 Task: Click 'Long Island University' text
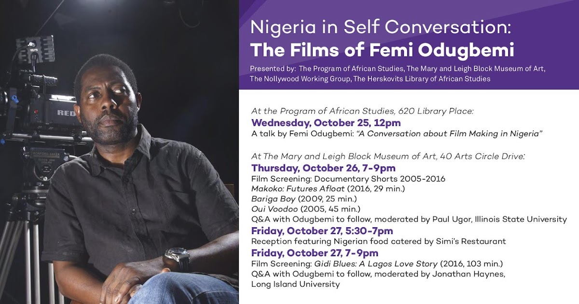pos(295,284)
